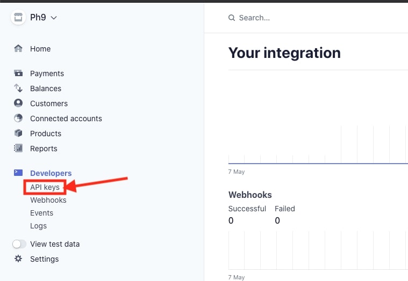Screen dimensions: 408x281
Task: Click the Ph9 store account icon
Action: 18,18
